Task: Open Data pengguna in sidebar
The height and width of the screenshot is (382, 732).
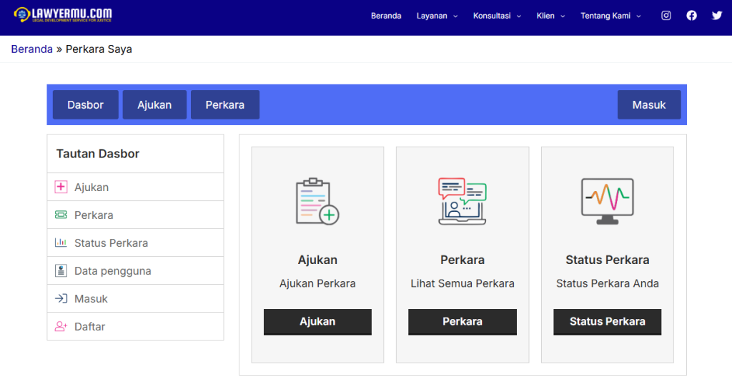Action: click(x=112, y=271)
